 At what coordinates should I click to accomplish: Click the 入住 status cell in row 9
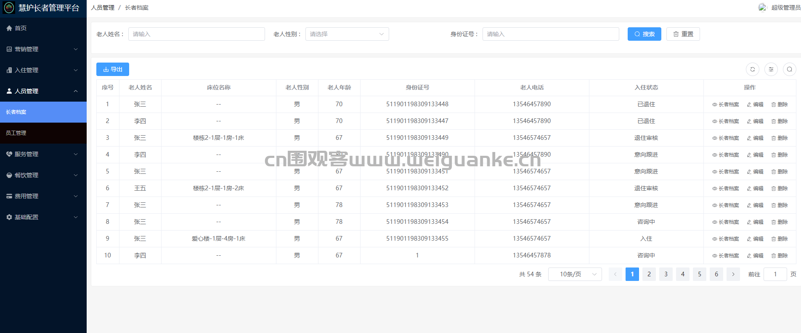646,239
